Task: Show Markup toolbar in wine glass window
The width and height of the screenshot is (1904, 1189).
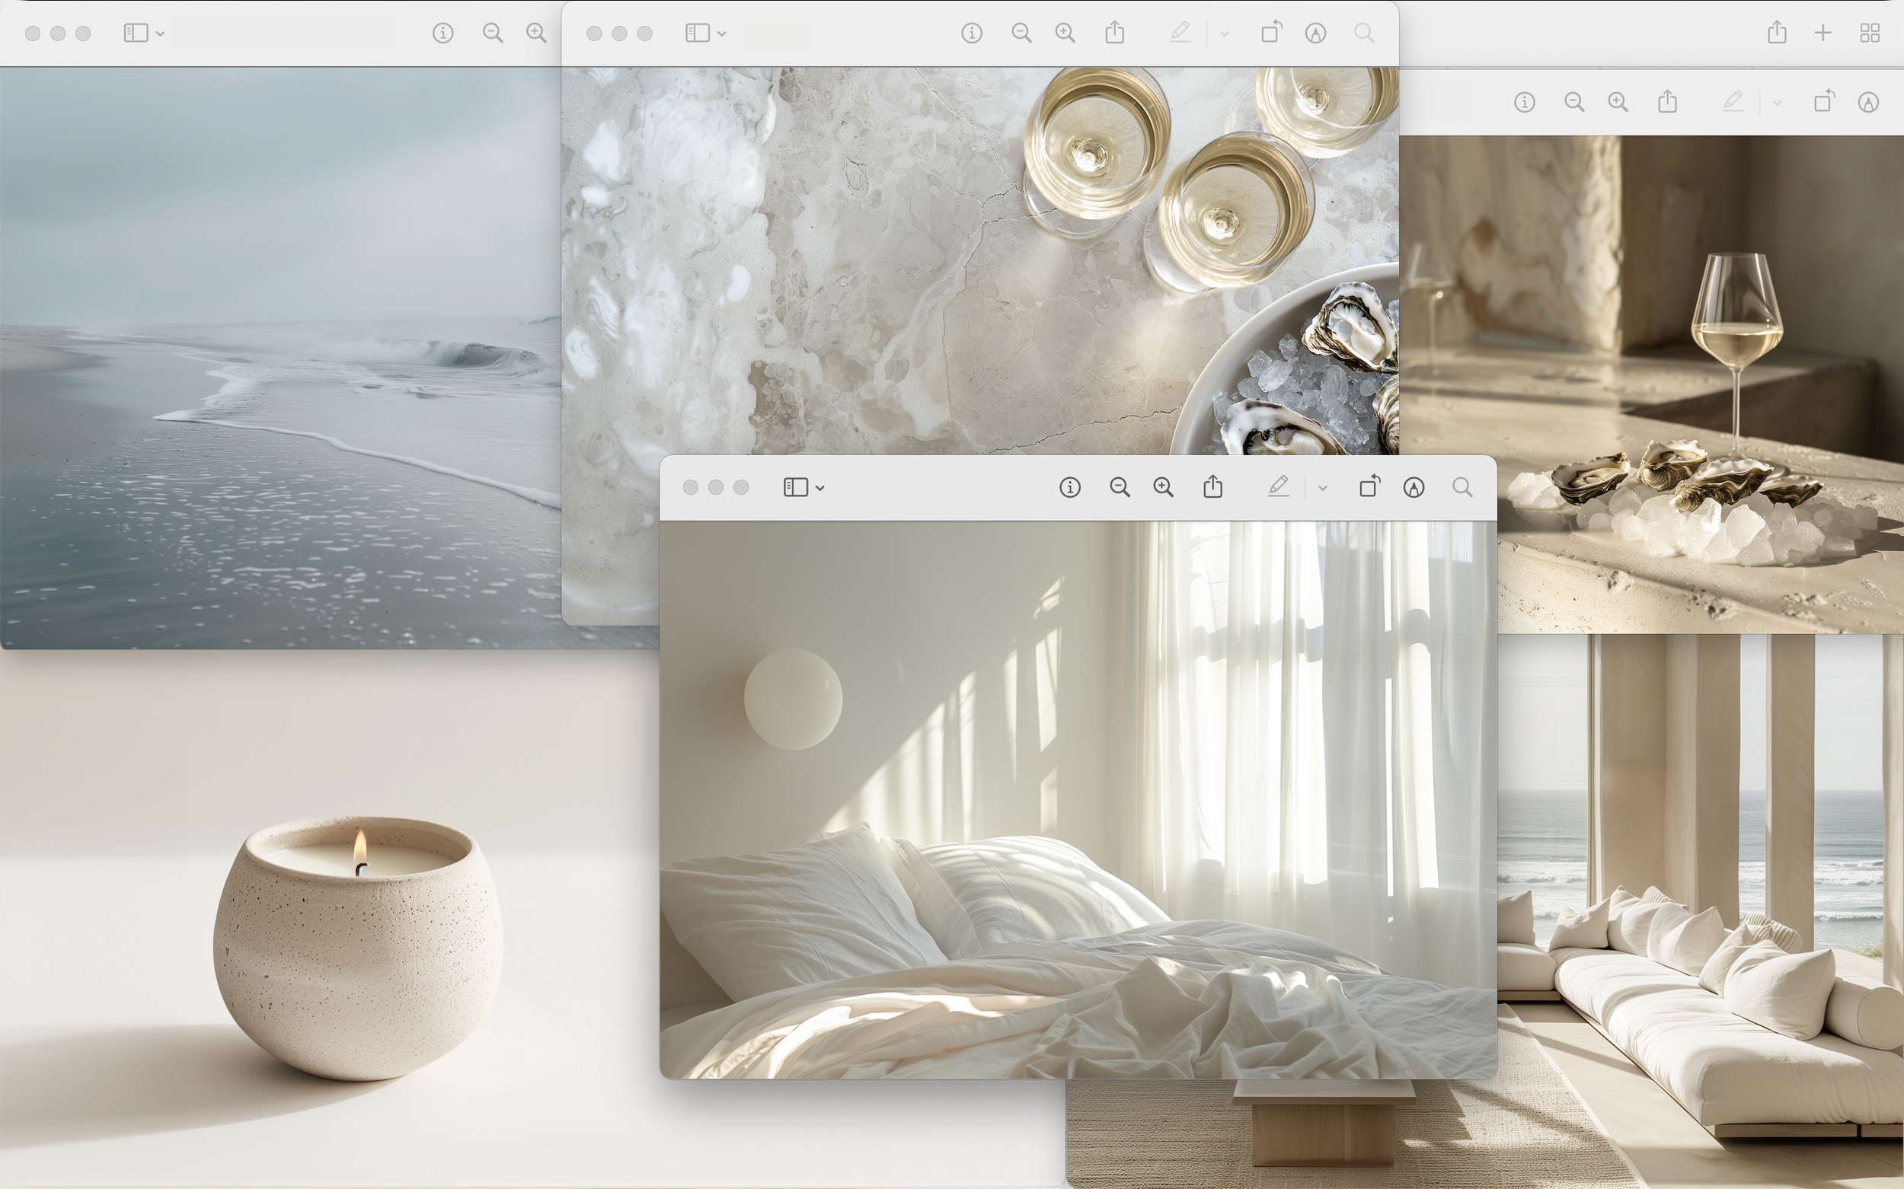Action: point(1869,102)
